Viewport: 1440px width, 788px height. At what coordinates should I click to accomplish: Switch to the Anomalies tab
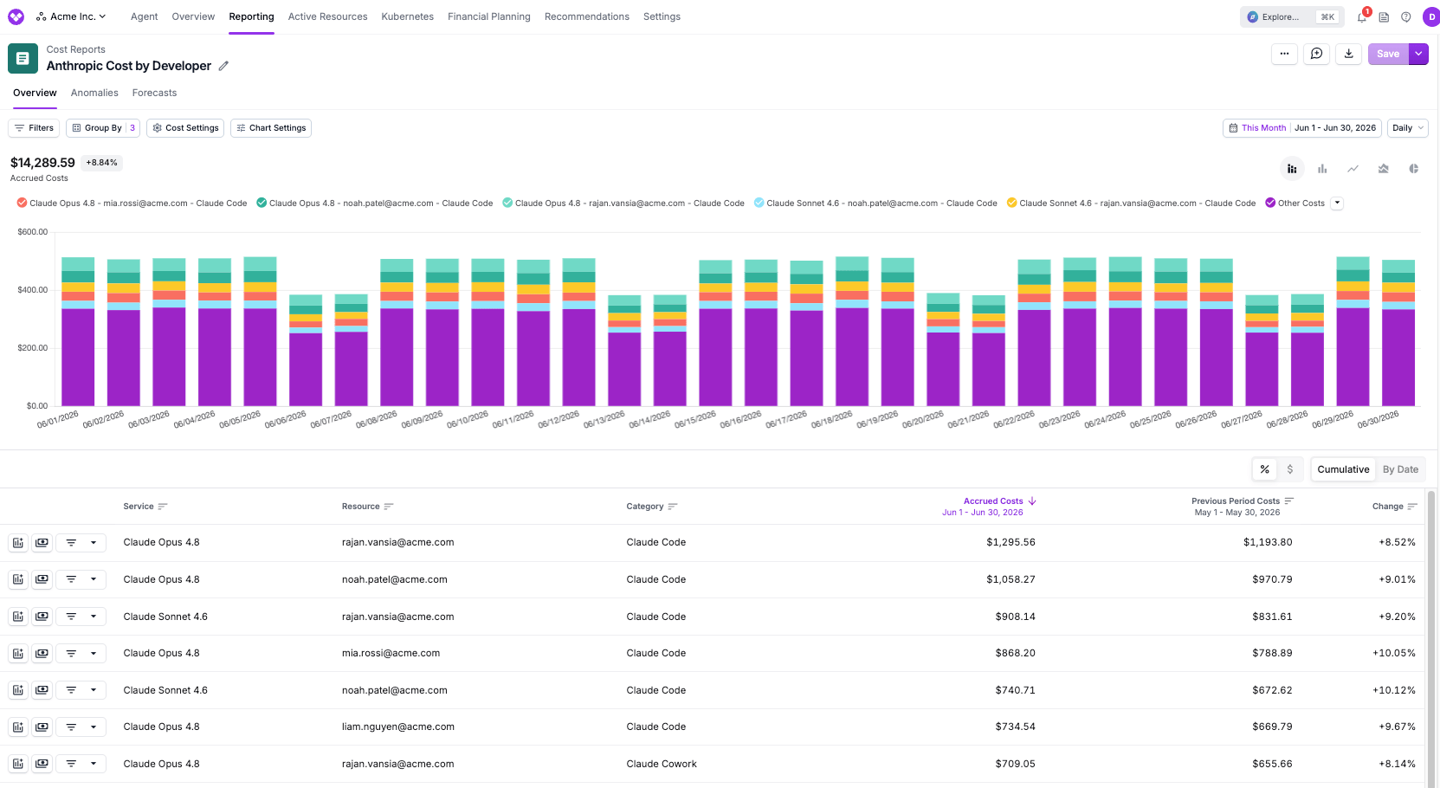point(94,93)
